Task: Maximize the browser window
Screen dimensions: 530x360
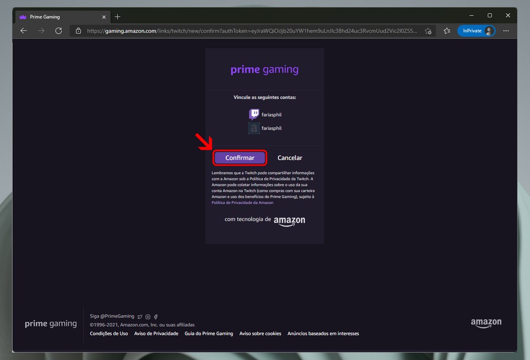Action: pos(489,15)
